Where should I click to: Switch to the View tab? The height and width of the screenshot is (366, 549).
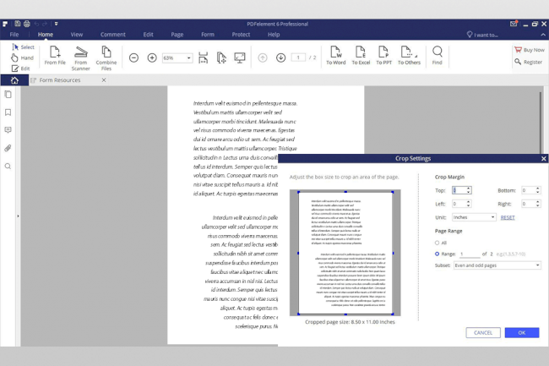tap(76, 35)
